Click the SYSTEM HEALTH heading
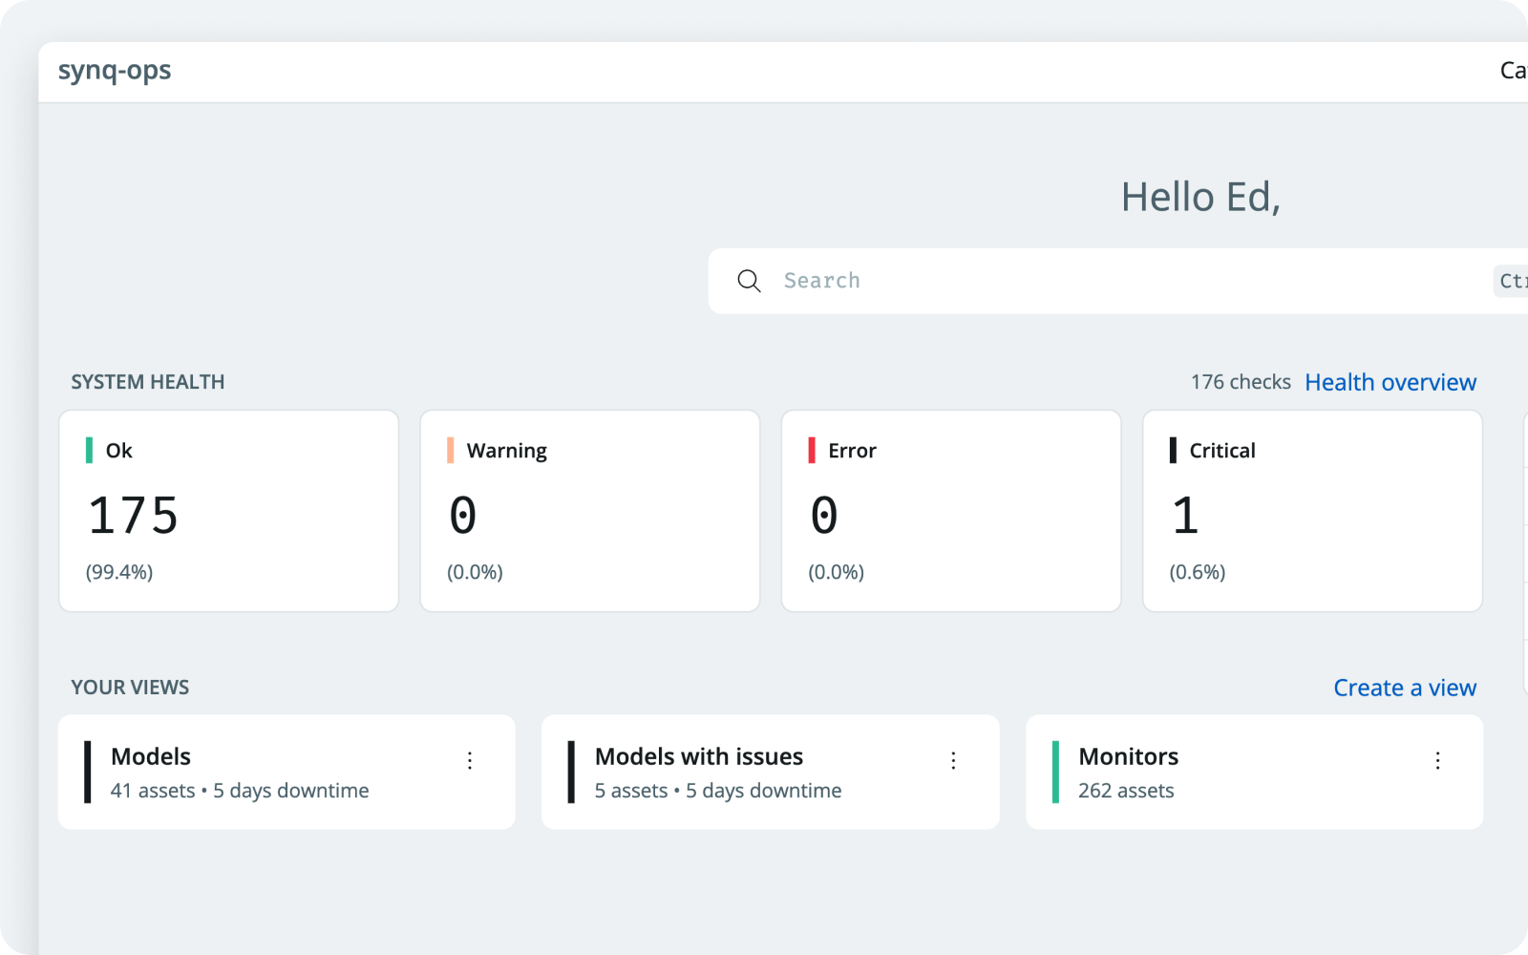This screenshot has width=1528, height=955. pos(148,382)
